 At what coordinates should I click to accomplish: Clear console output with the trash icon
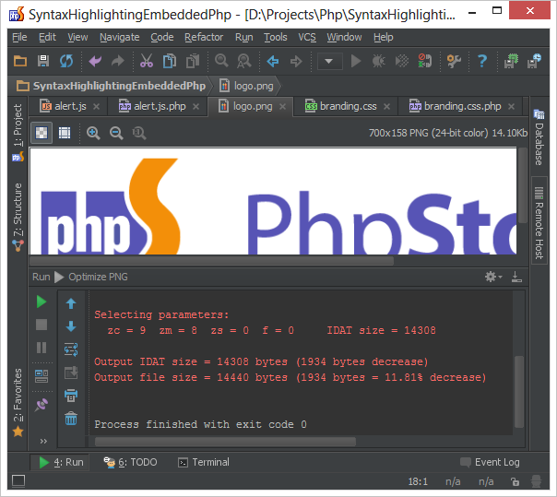[71, 418]
